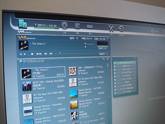Screen dimensions: 165x124
Task: Click The Voice 2 album art in player
Action: [x=23, y=45]
